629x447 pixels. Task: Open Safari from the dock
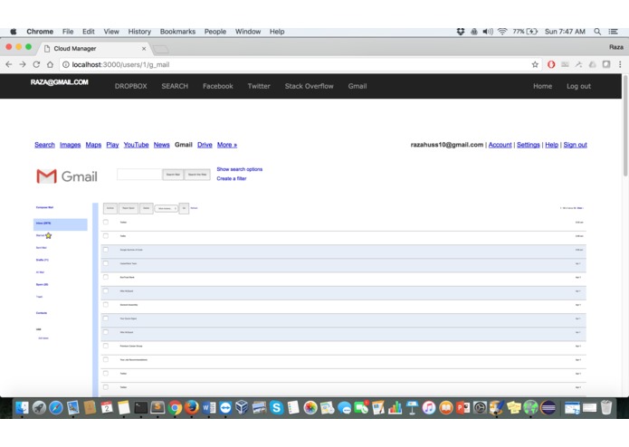tap(56, 408)
